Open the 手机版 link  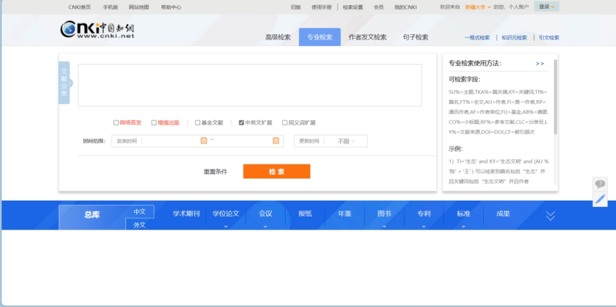click(x=110, y=7)
